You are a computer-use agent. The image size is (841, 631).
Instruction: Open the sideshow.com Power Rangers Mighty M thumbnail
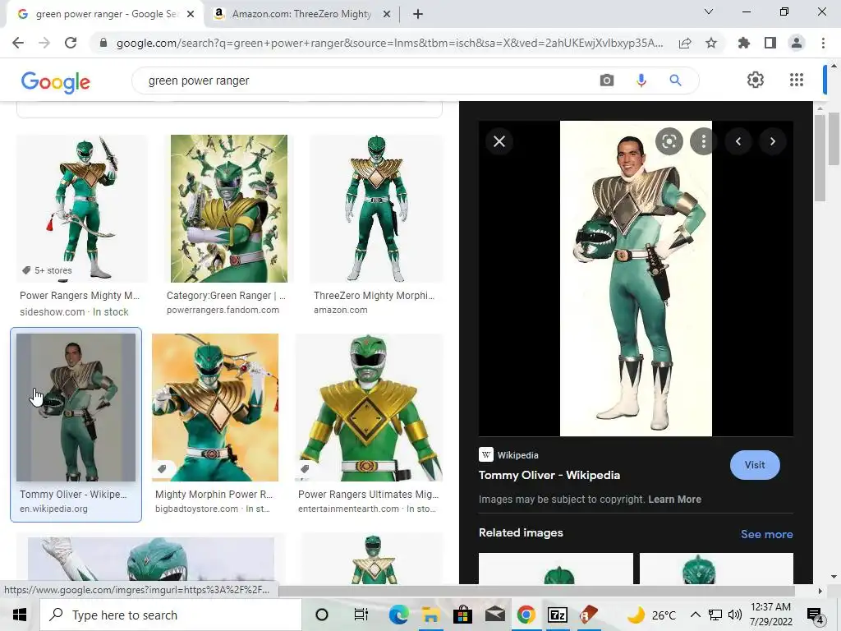(81, 209)
